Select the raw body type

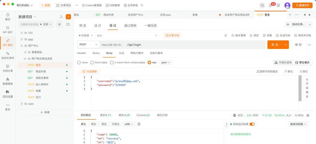pos(152,63)
